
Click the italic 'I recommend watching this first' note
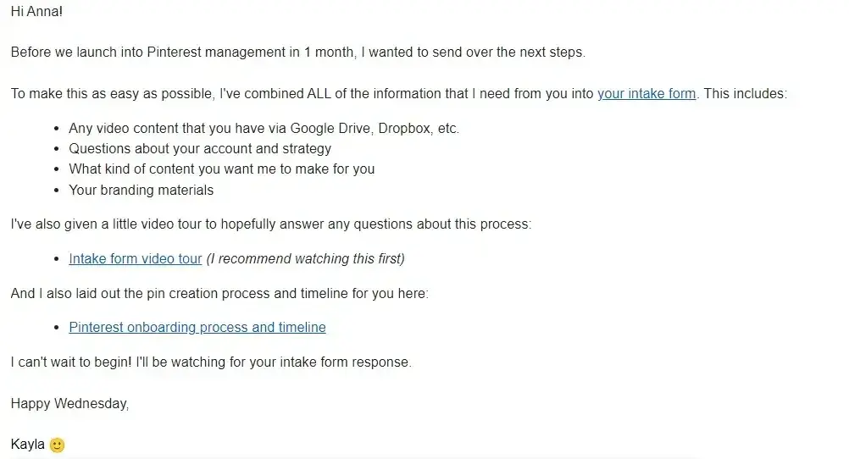pyautogui.click(x=305, y=259)
